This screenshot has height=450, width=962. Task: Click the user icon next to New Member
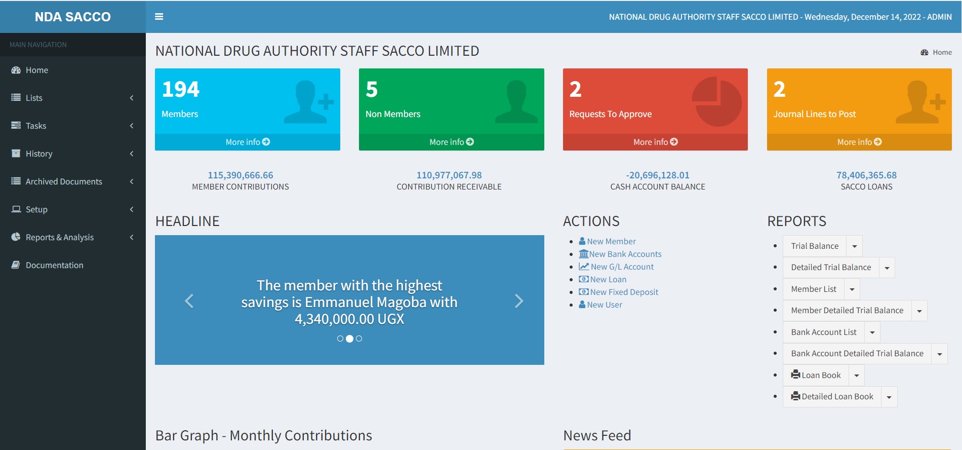pos(582,241)
